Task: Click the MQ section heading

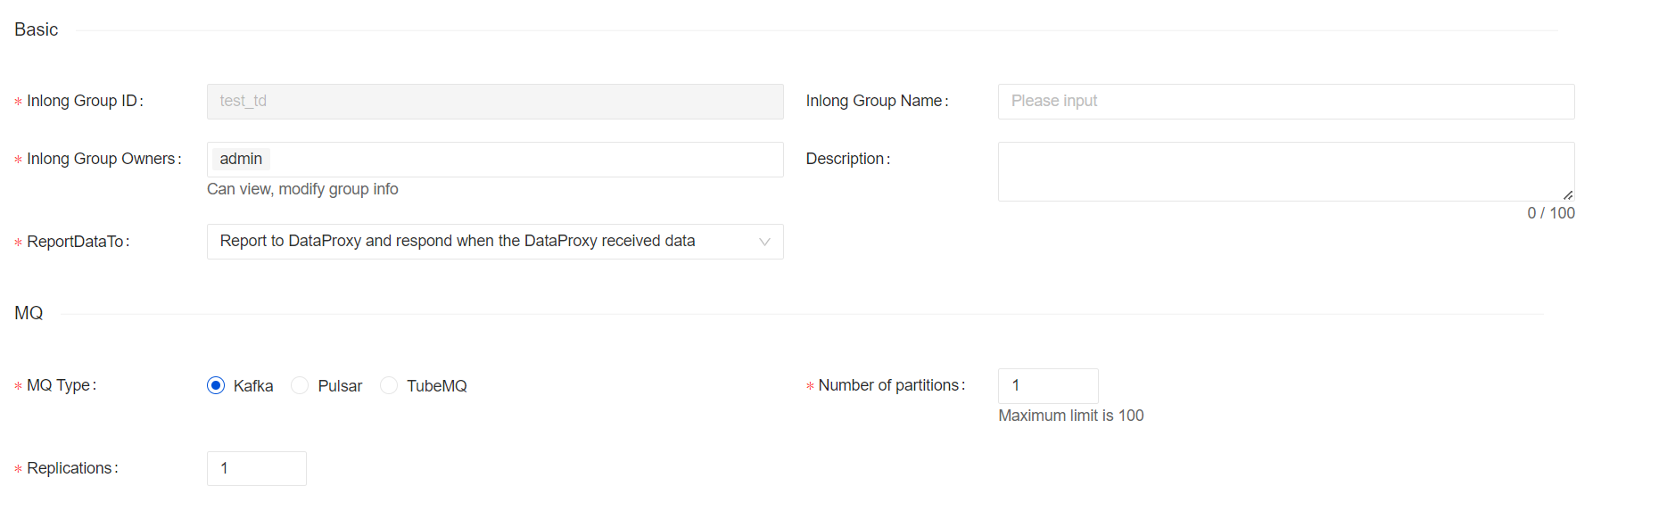Action: pyautogui.click(x=29, y=313)
